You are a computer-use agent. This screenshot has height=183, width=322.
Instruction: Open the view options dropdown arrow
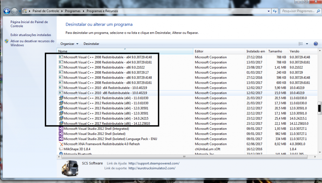307,44
